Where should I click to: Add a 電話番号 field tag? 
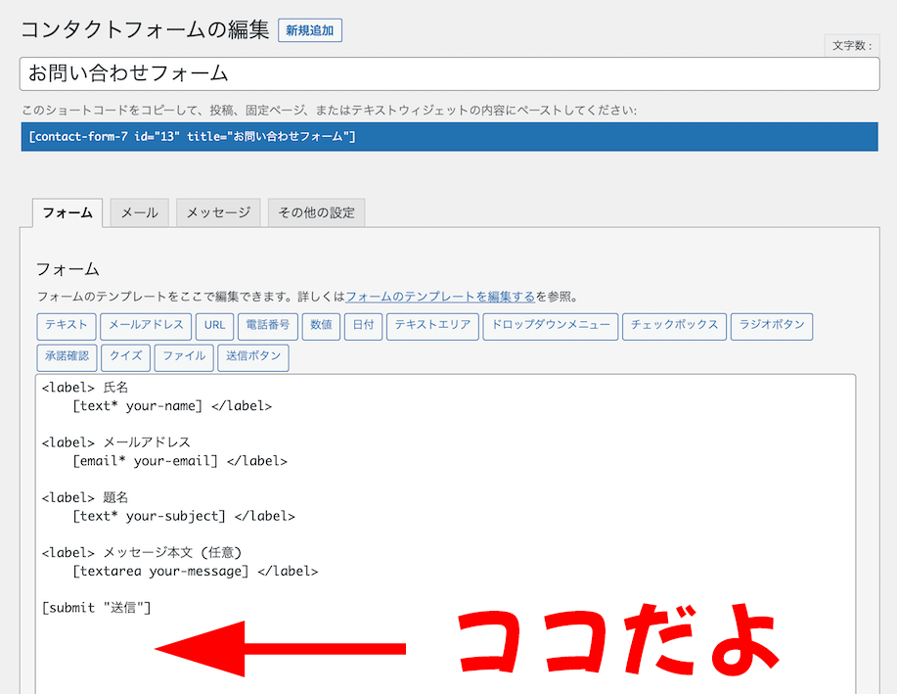coord(268,326)
